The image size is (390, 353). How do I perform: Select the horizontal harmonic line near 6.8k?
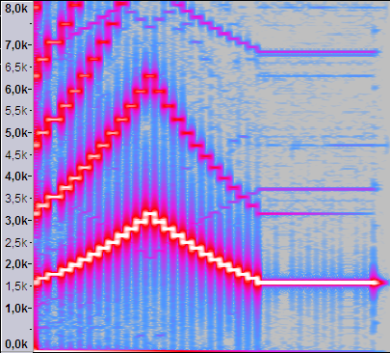click(320, 52)
